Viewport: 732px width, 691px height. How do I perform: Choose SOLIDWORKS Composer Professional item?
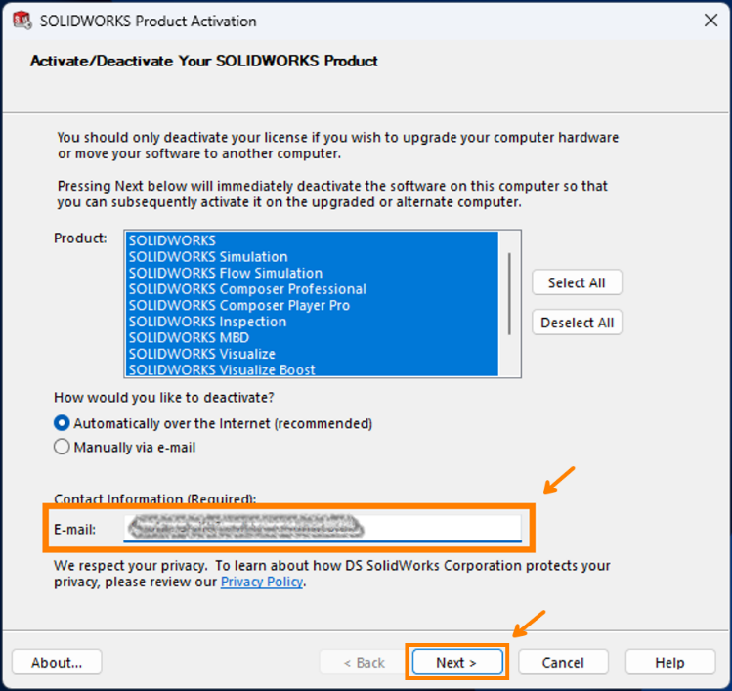pos(247,289)
